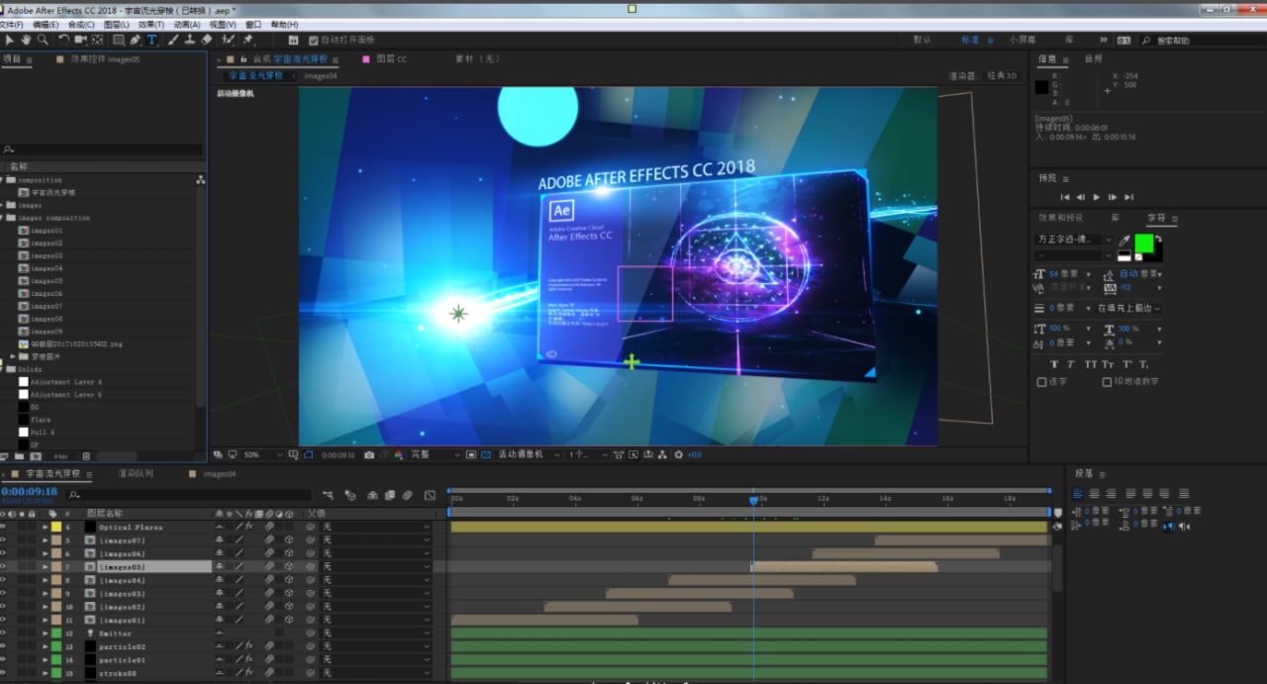
Task: Click the current time indicator in timeline
Action: [753, 501]
